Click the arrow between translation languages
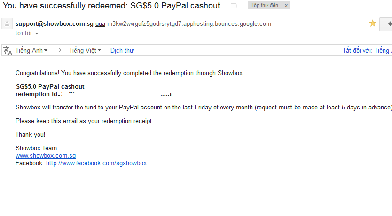The height and width of the screenshot is (216, 392). [x=60, y=50]
